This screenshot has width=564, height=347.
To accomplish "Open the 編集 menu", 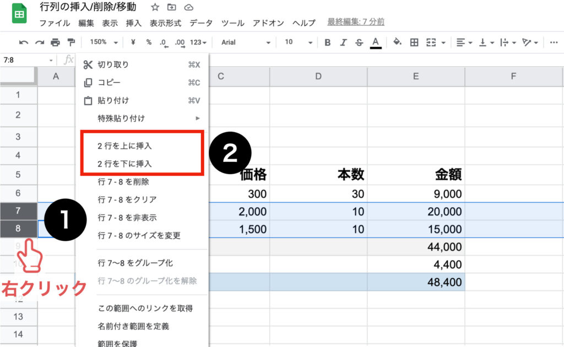I will tap(86, 23).
